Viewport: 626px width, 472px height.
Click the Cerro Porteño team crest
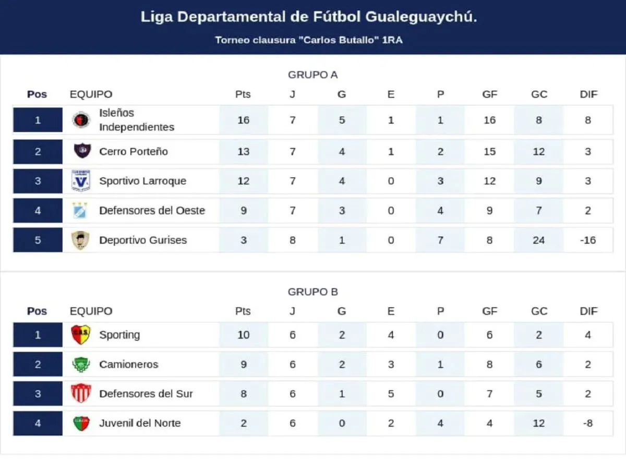coord(81,151)
